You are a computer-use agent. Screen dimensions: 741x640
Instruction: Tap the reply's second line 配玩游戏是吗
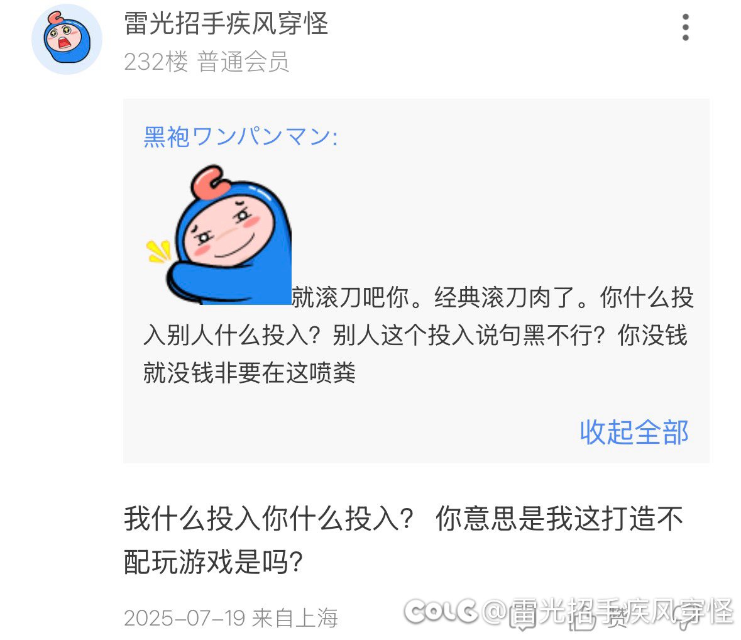click(x=213, y=561)
